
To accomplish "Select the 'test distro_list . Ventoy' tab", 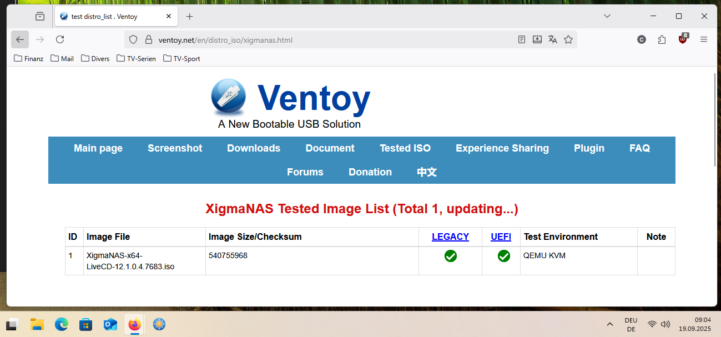I will click(x=116, y=17).
